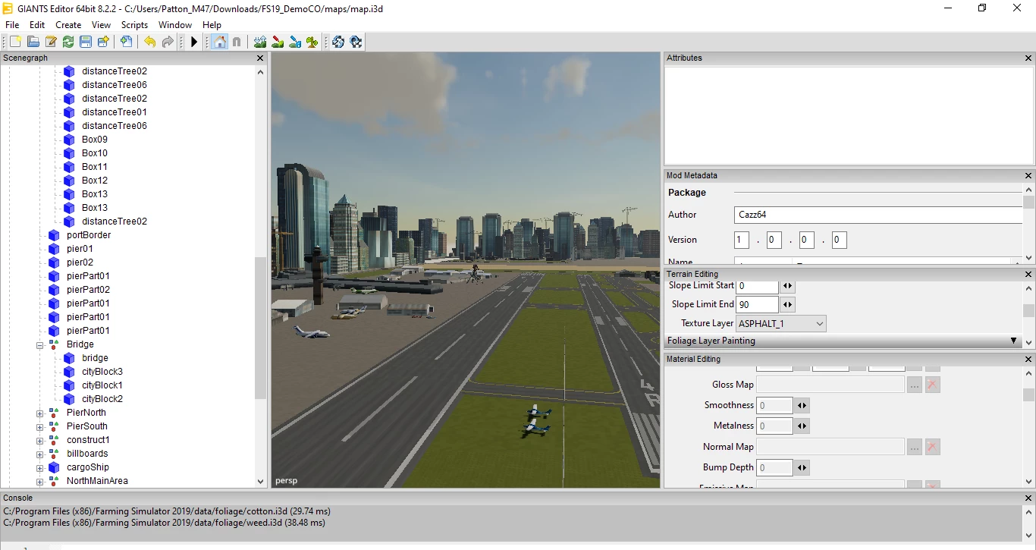The height and width of the screenshot is (550, 1036).
Task: Click the New Scene toolbar icon
Action: (x=15, y=42)
